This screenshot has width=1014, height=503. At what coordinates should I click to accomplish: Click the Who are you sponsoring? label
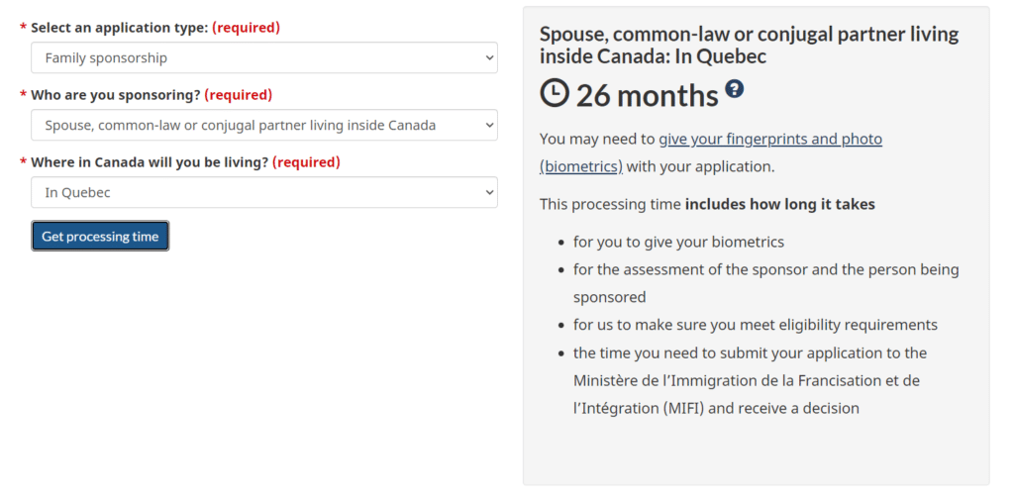pyautogui.click(x=116, y=95)
